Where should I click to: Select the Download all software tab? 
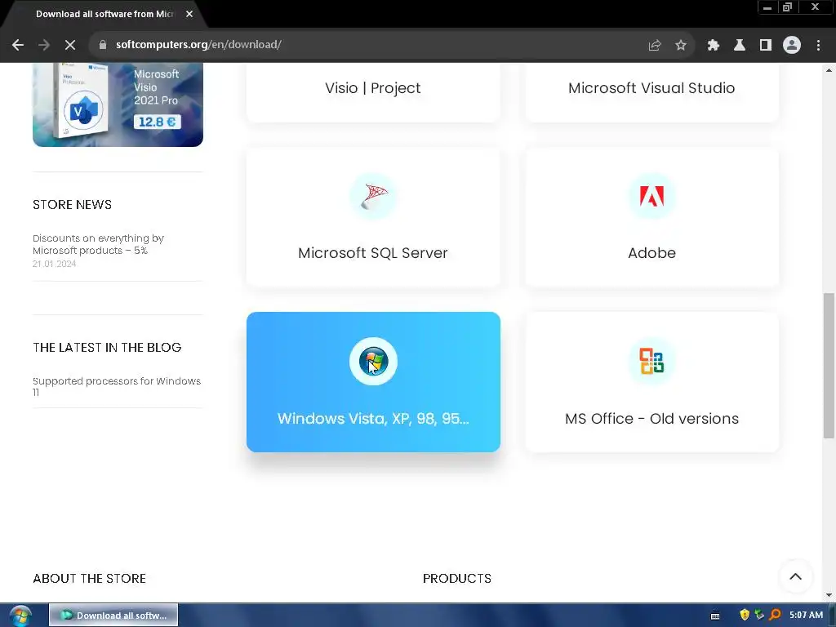104,14
